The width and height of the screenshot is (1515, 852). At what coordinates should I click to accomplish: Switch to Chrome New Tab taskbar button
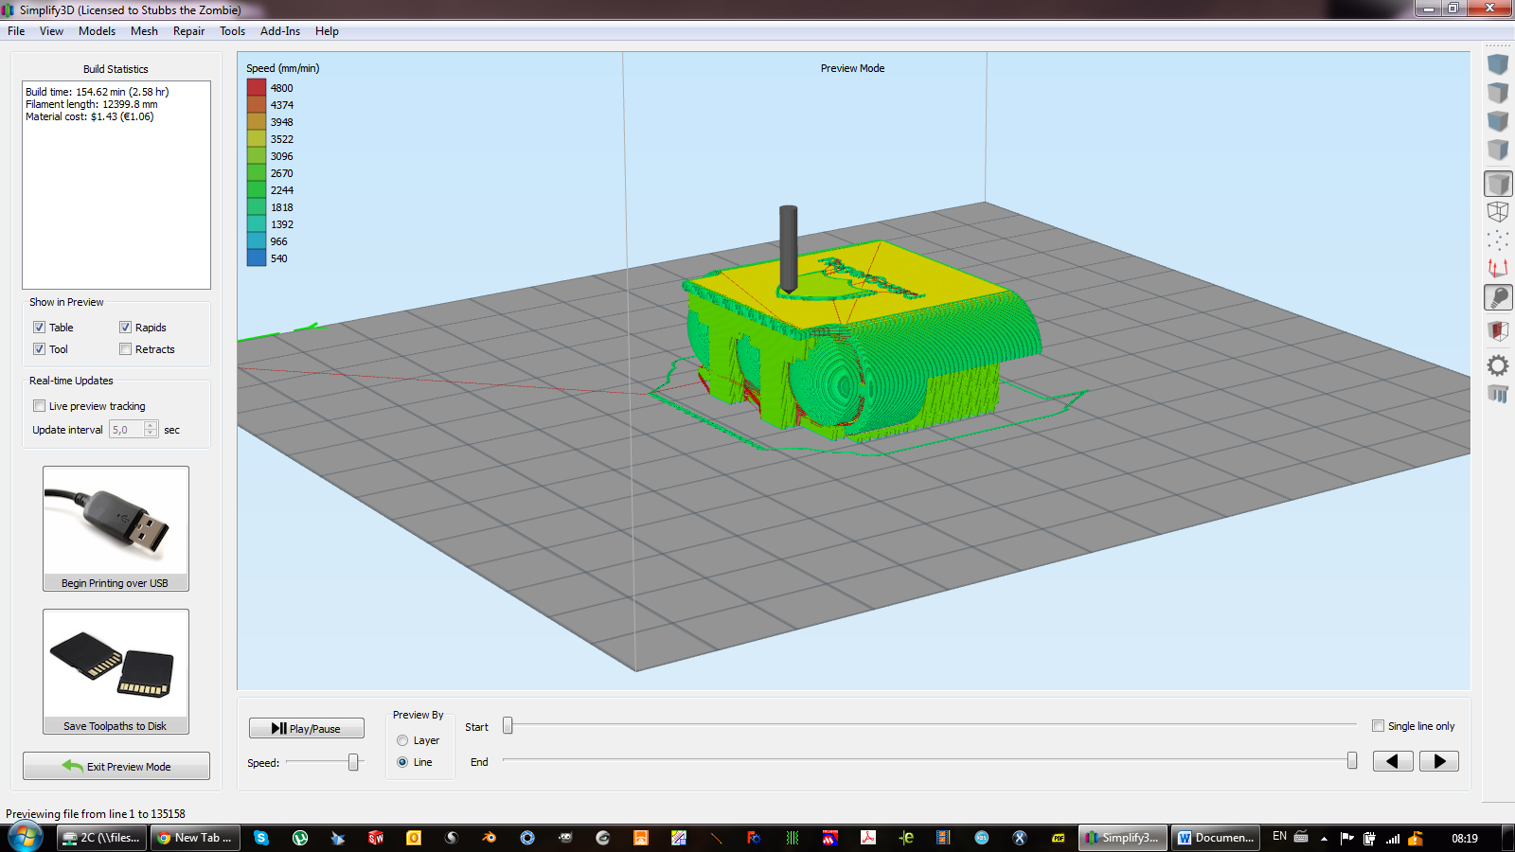point(194,838)
